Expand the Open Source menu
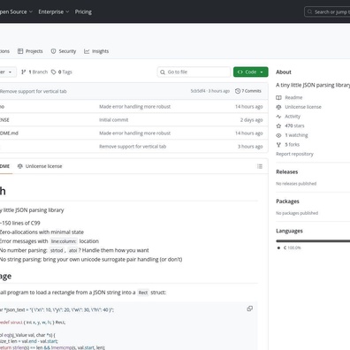This screenshot has height=350, width=350. point(16,11)
